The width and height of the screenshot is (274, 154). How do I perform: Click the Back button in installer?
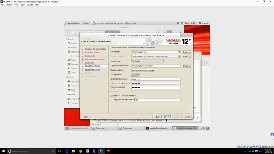157,117
